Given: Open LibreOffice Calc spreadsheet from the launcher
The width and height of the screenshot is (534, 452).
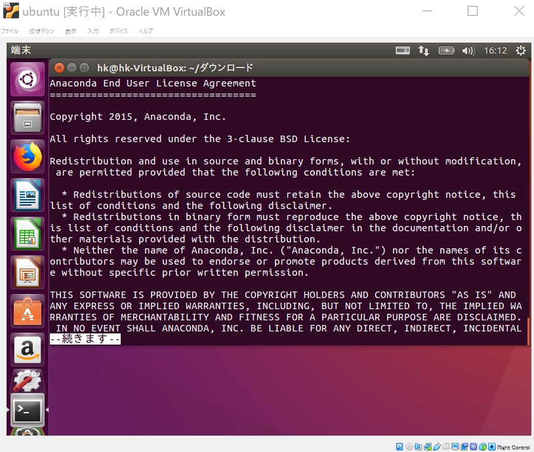Looking at the screenshot, I should (x=28, y=234).
